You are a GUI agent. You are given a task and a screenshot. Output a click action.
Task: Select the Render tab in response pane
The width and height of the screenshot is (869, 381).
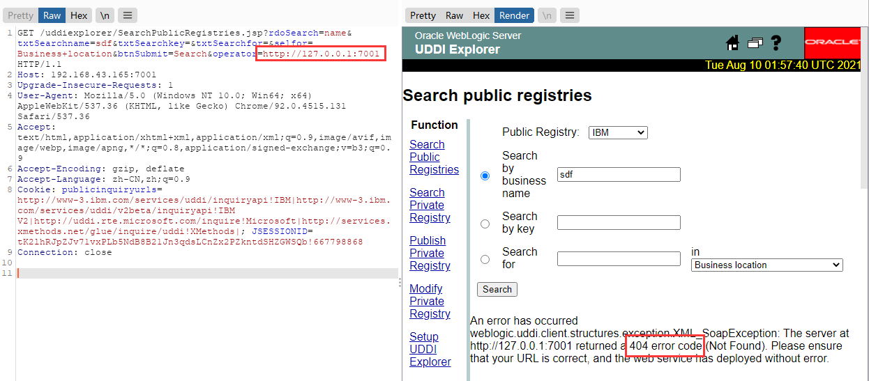coord(515,15)
